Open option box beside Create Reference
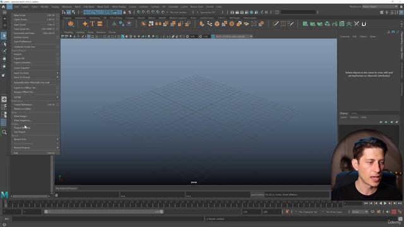404x227 pixels. (57, 105)
